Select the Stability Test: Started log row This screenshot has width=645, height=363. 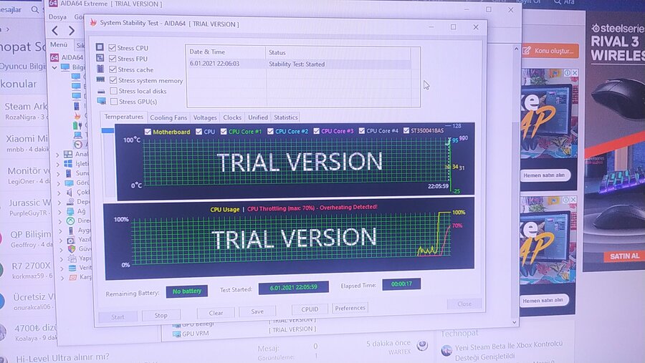pos(300,64)
